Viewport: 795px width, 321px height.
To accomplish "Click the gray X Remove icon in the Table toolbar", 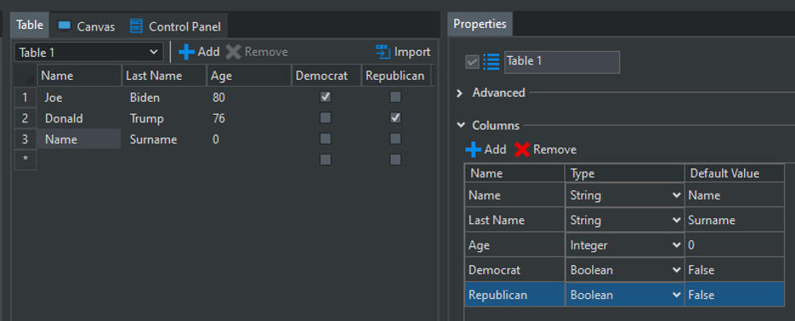I will 234,52.
